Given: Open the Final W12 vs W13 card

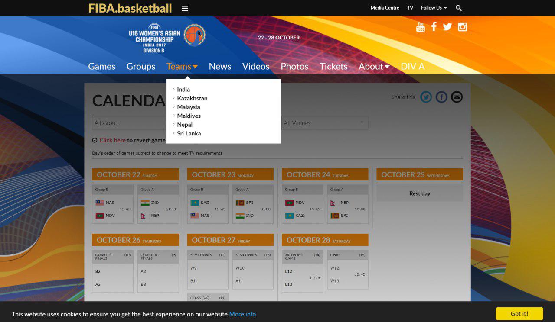Looking at the screenshot, I should pyautogui.click(x=348, y=270).
